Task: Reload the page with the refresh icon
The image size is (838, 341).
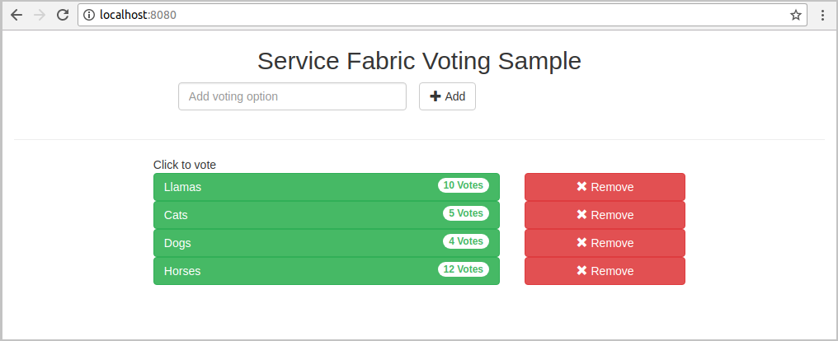Action: [x=63, y=15]
